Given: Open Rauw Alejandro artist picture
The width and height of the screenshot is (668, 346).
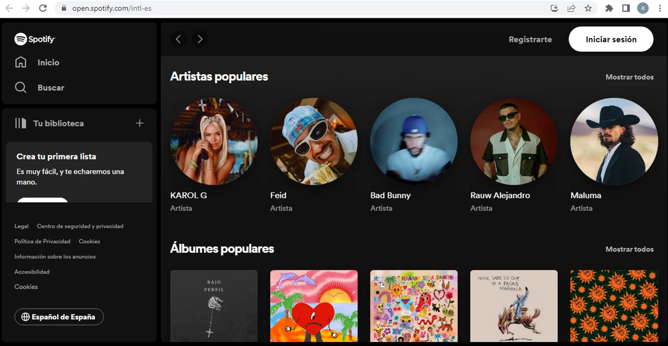Looking at the screenshot, I should [x=514, y=141].
